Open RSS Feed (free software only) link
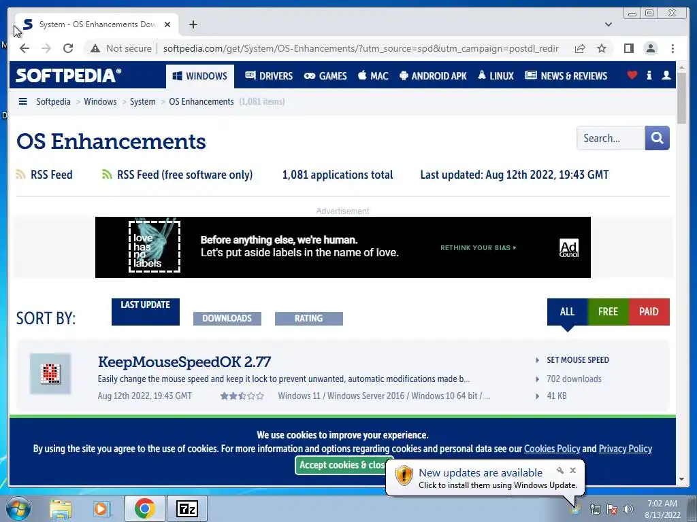This screenshot has width=697, height=522. click(184, 175)
